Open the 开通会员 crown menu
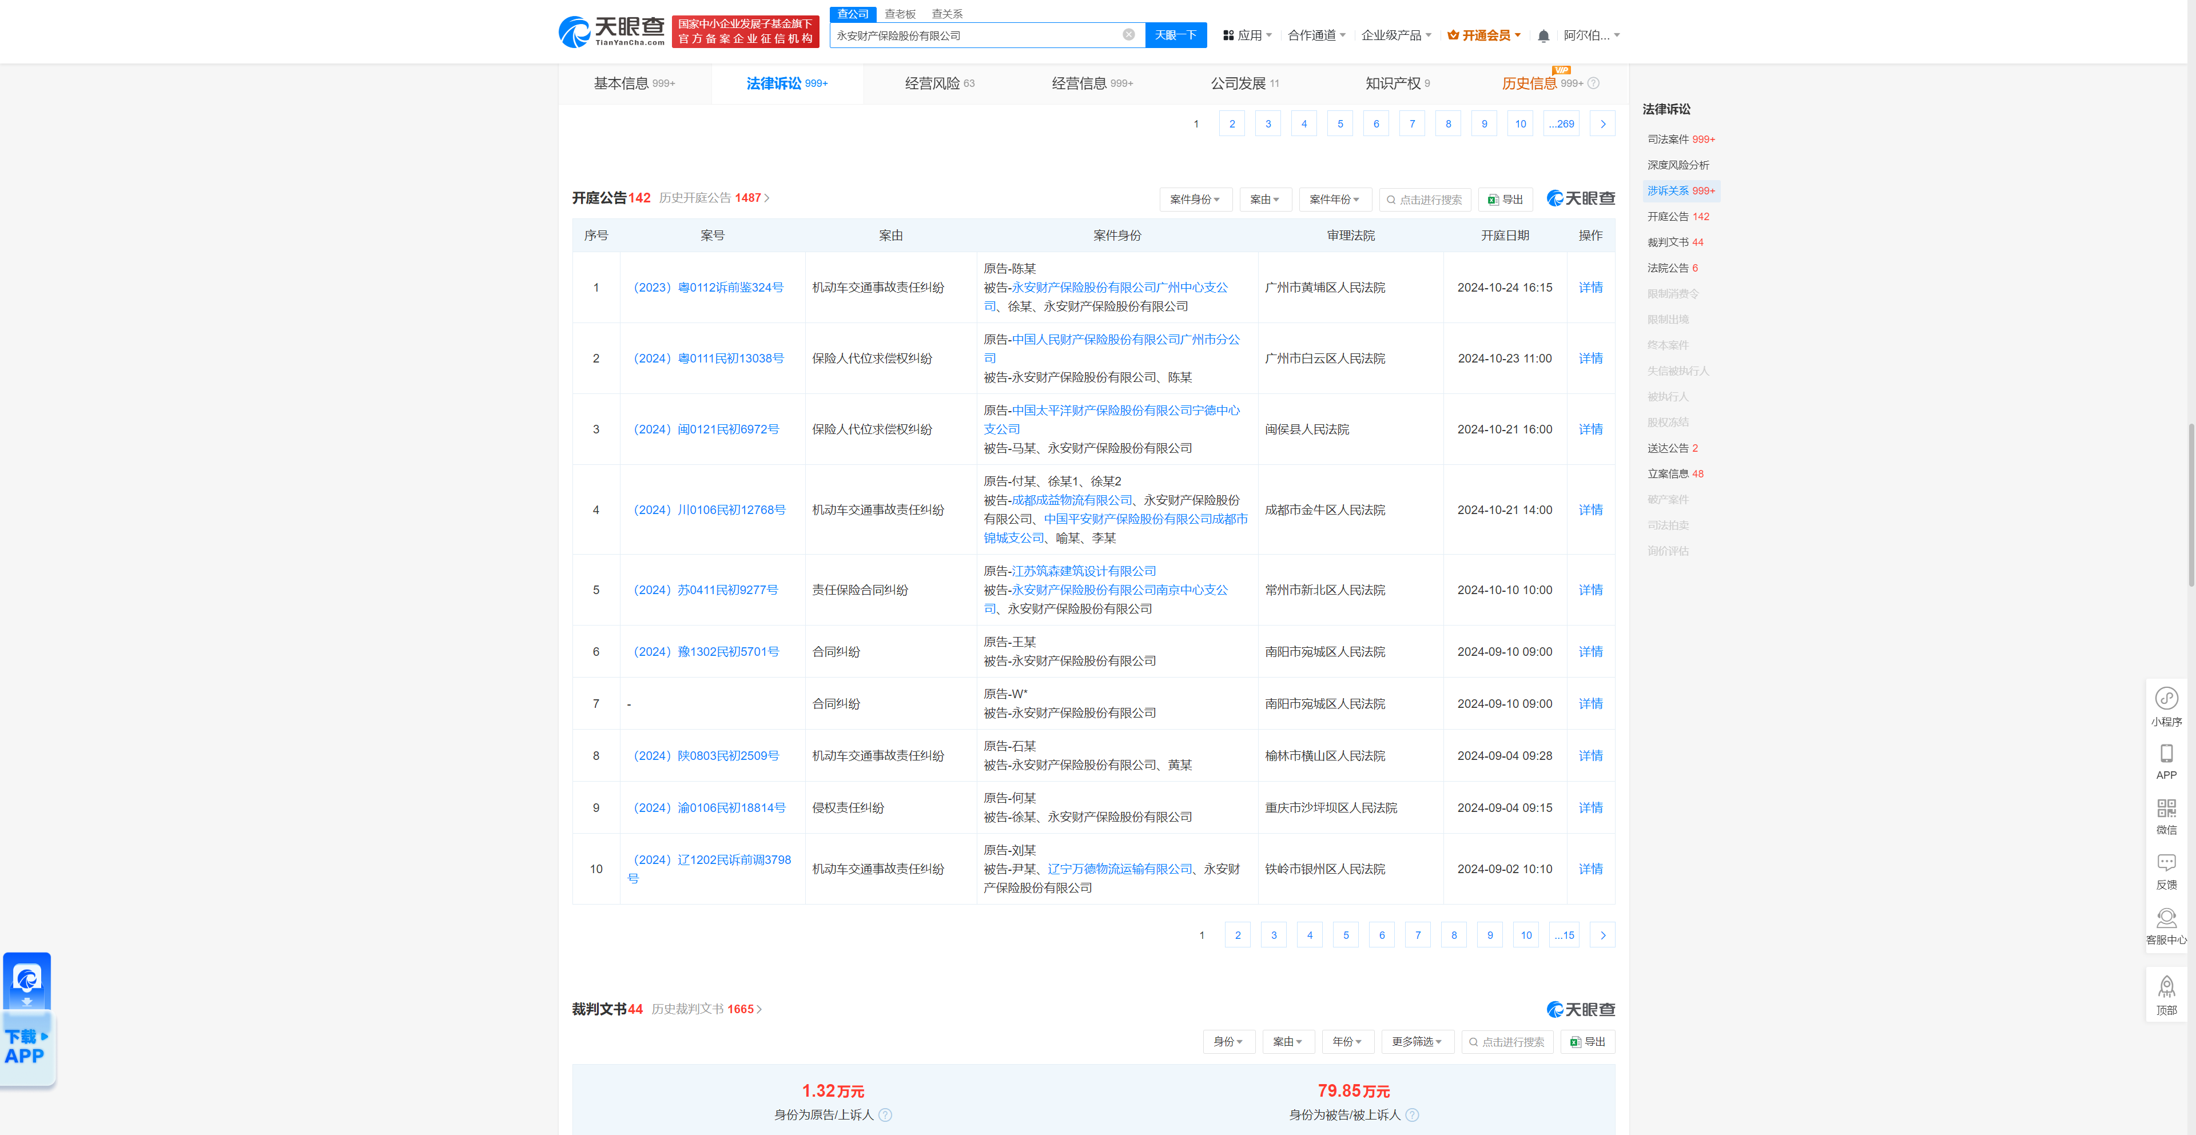The height and width of the screenshot is (1135, 2196). (x=1483, y=36)
